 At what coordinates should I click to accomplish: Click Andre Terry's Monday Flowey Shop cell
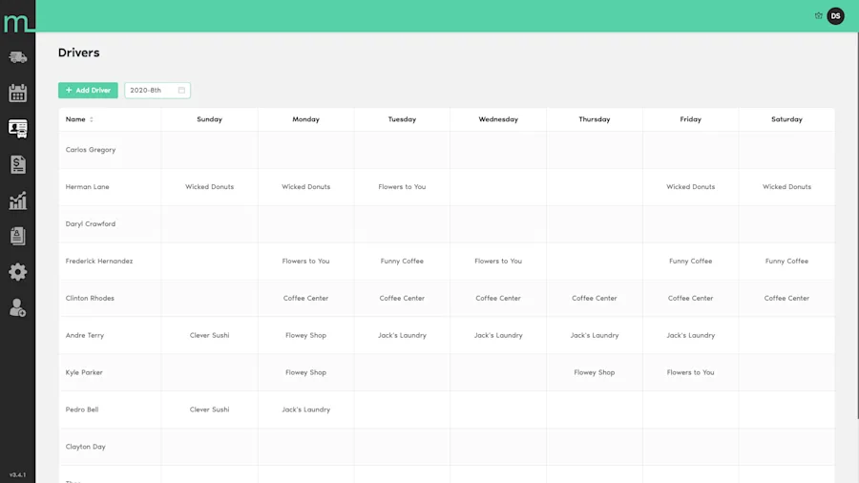pyautogui.click(x=305, y=335)
